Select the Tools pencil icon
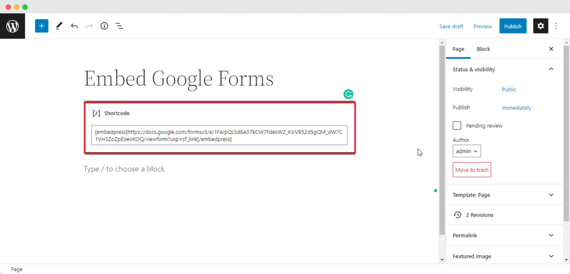 click(x=59, y=26)
